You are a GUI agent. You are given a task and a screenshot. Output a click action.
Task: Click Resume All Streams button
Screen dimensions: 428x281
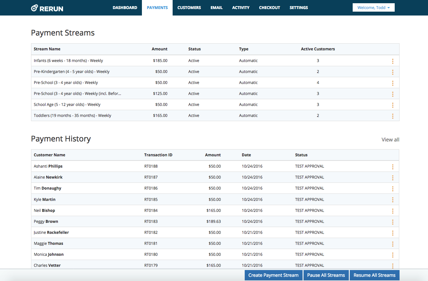pyautogui.click(x=374, y=275)
